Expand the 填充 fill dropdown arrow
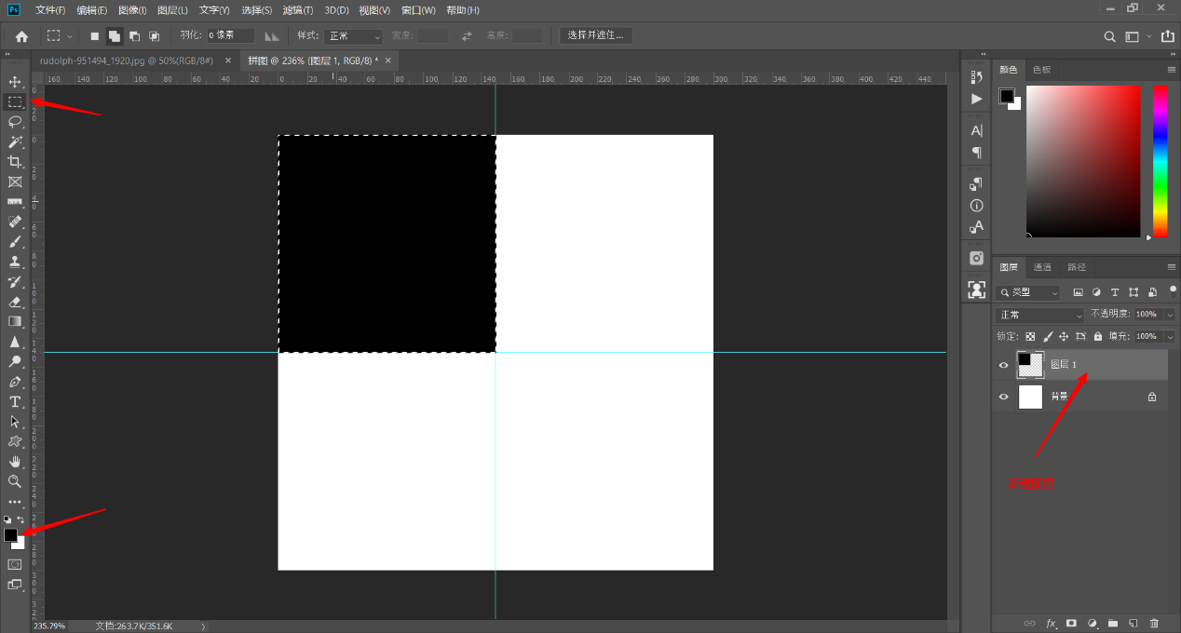The width and height of the screenshot is (1181, 633). pyautogui.click(x=1171, y=336)
